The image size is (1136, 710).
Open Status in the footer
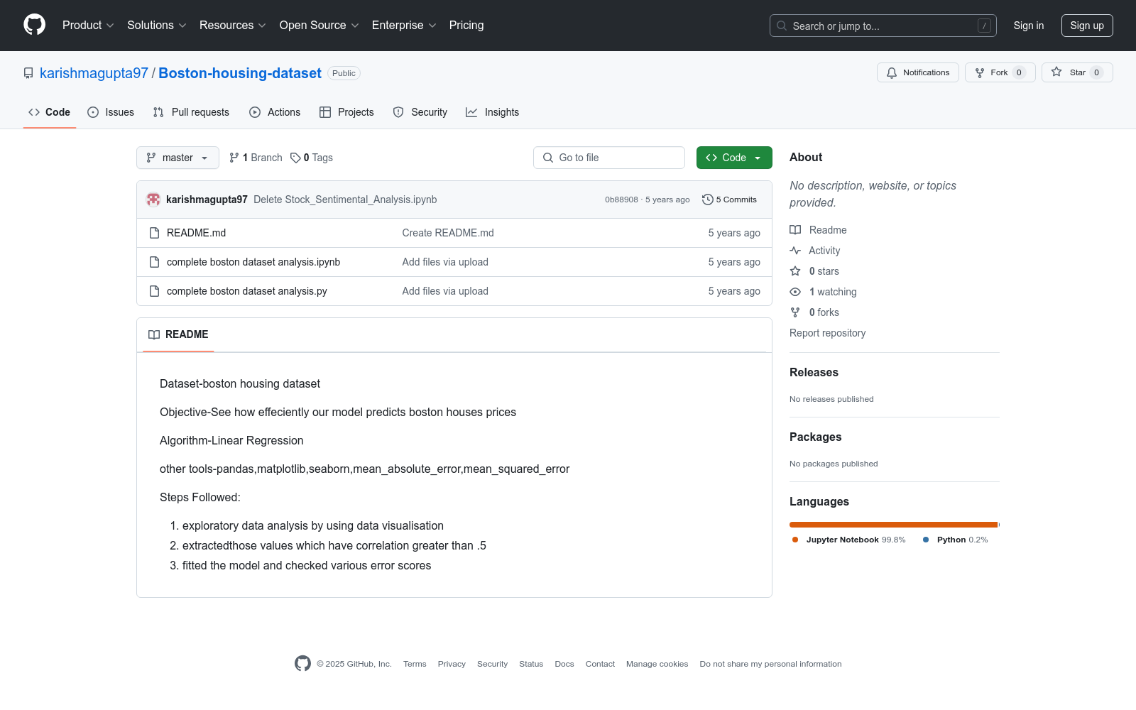[531, 664]
